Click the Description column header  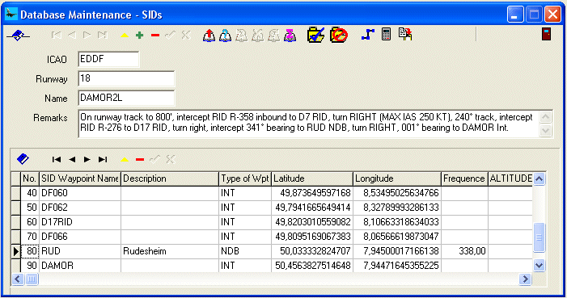coord(170,178)
